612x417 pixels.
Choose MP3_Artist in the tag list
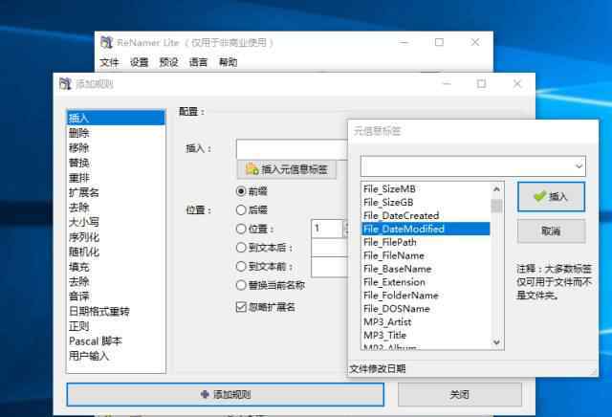pos(426,321)
